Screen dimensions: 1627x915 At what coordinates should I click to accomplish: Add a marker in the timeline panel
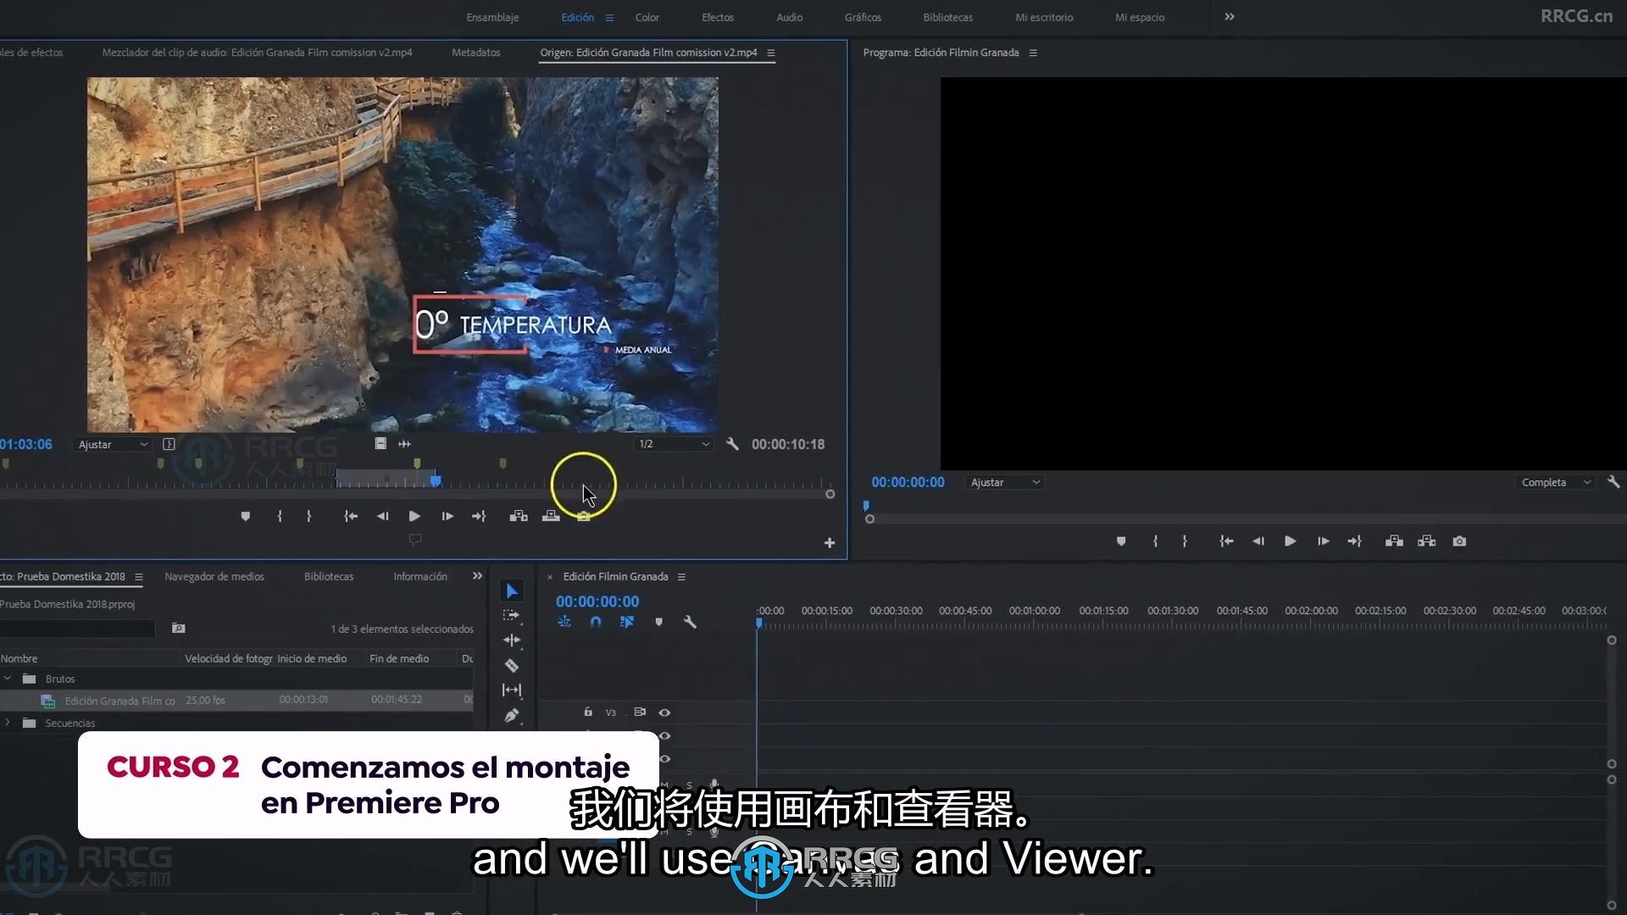click(x=659, y=622)
